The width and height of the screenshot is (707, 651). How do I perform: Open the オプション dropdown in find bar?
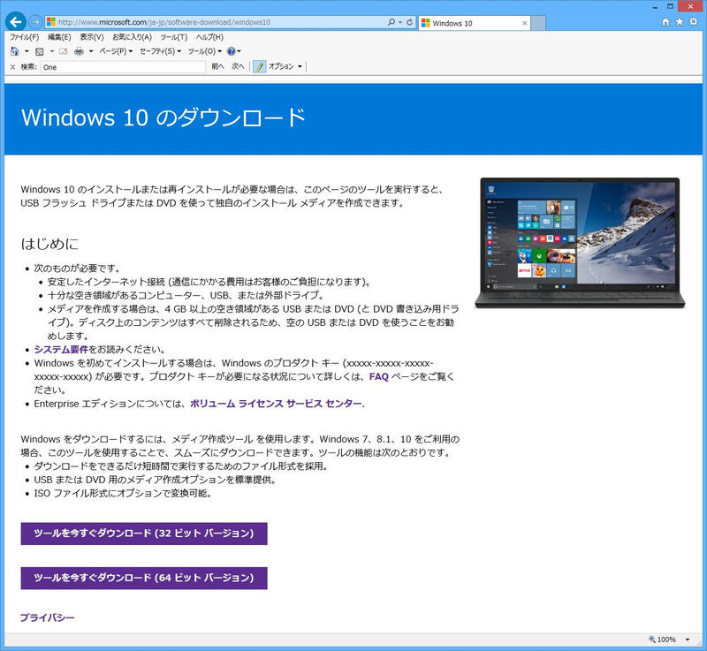point(285,66)
